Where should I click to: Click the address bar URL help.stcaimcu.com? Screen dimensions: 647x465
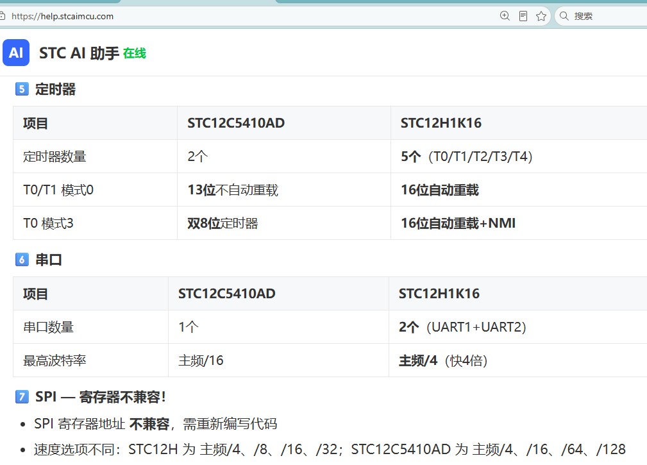(x=62, y=16)
